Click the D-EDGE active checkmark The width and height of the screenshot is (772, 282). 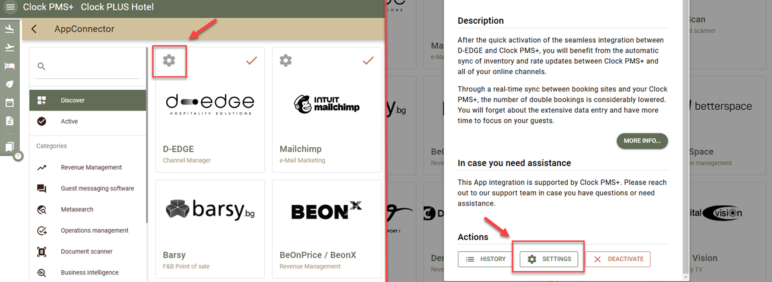tap(251, 61)
